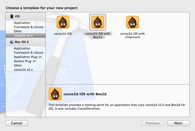Click the iOS section header text

pos(17,16)
